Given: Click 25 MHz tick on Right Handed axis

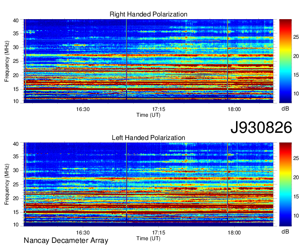Looking at the screenshot, I should [16, 61].
